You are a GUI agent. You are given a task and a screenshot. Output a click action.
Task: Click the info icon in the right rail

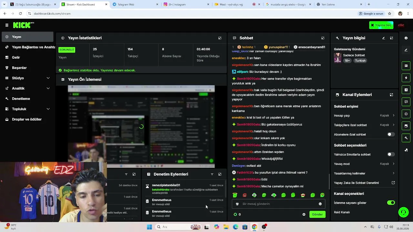406,38
